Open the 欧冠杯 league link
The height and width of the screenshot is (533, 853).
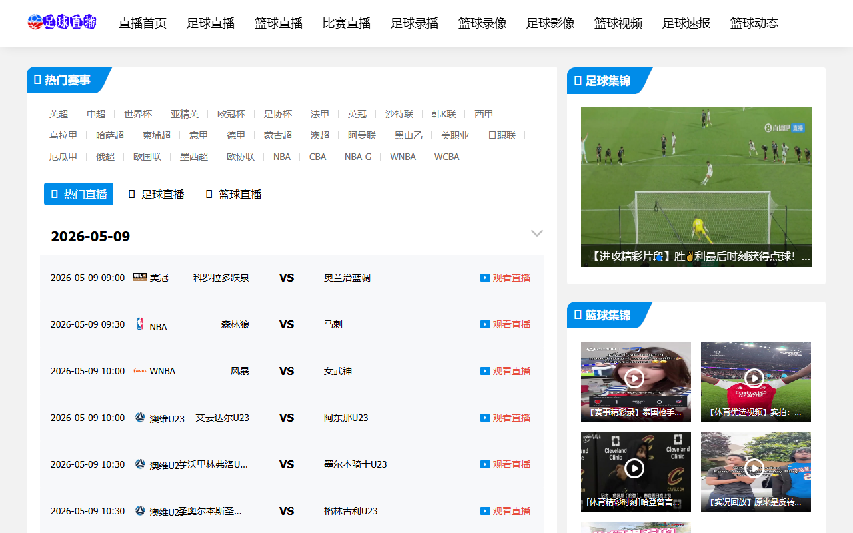[231, 114]
